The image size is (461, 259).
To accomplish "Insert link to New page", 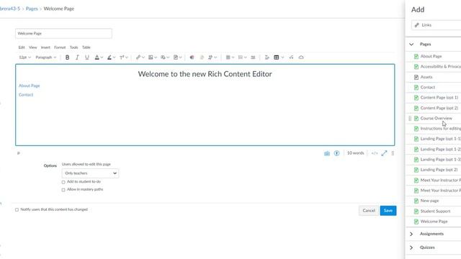I will point(429,201).
